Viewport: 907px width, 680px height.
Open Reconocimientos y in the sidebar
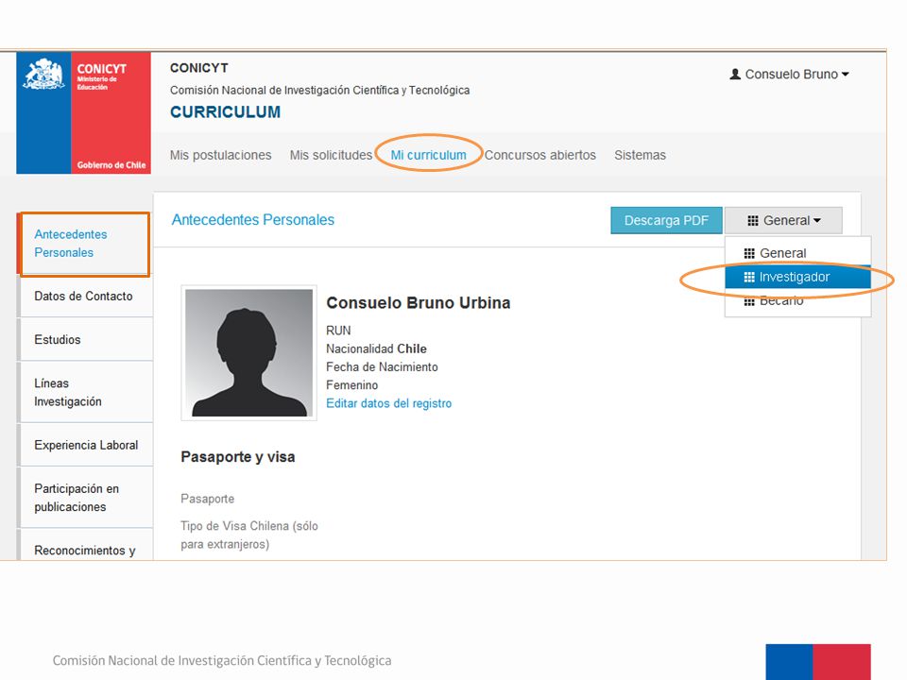click(86, 545)
